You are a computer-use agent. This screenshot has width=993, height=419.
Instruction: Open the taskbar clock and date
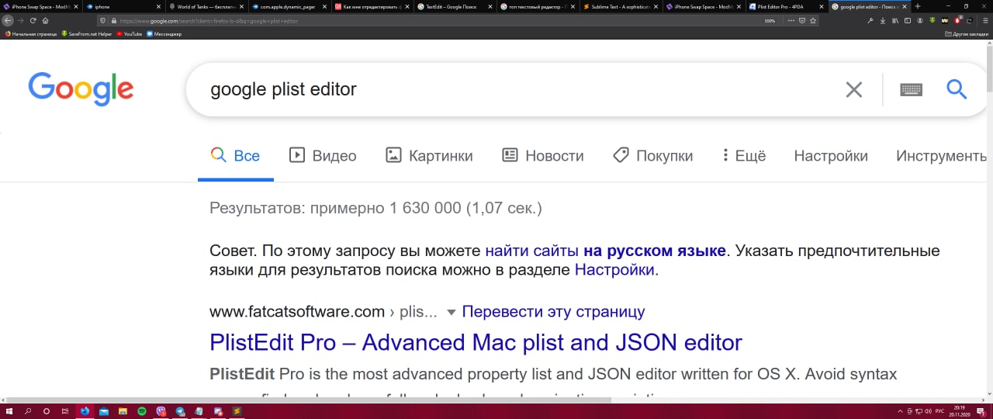[x=961, y=411]
